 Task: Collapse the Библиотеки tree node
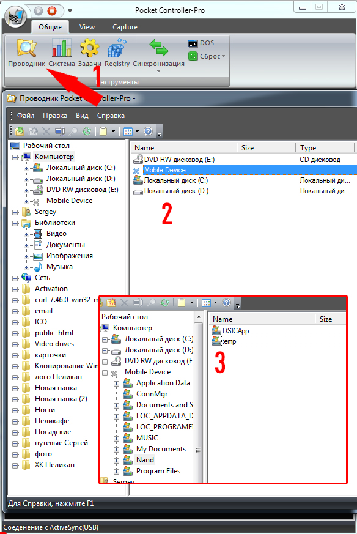pyautogui.click(x=15, y=223)
